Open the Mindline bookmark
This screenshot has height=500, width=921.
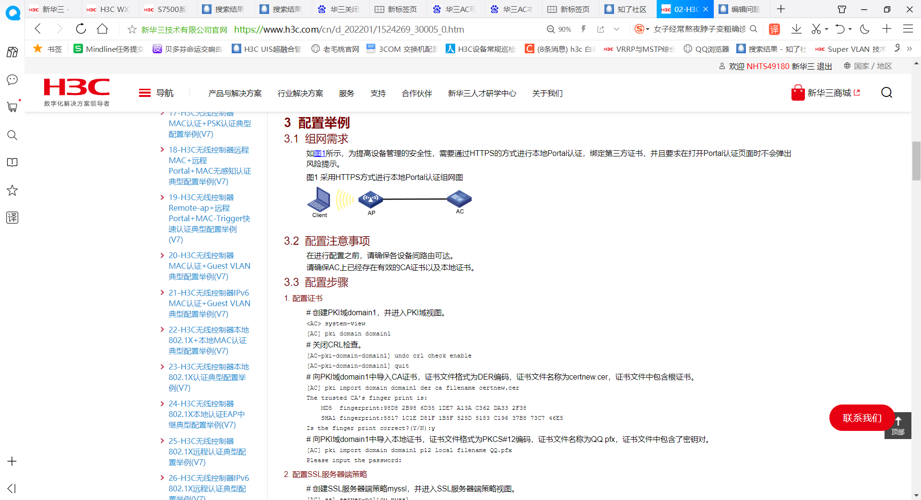pos(108,49)
